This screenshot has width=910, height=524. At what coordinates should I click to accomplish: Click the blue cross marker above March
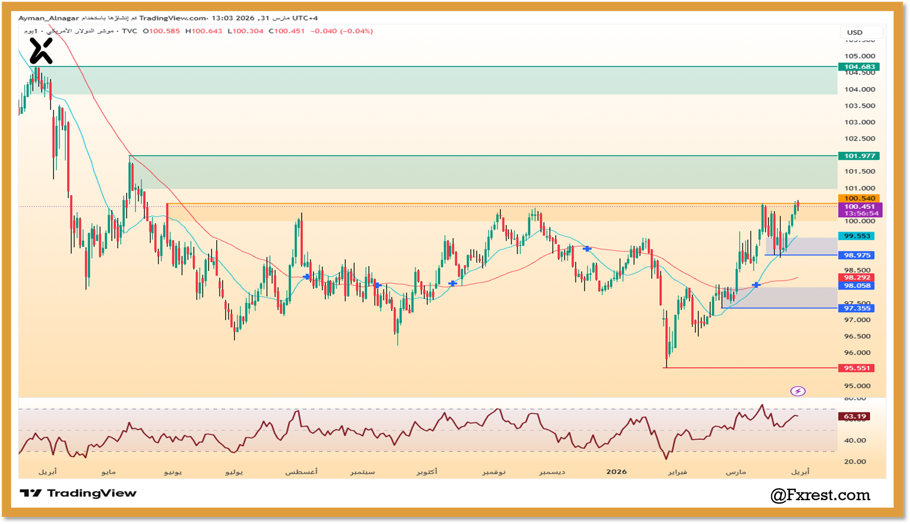(756, 284)
